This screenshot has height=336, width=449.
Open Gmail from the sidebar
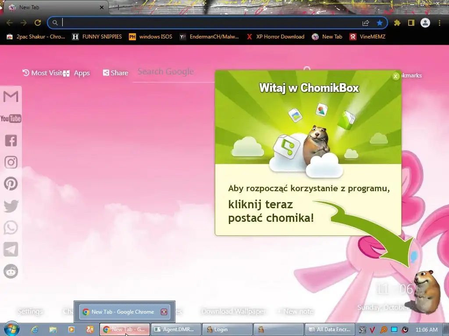pyautogui.click(x=11, y=97)
